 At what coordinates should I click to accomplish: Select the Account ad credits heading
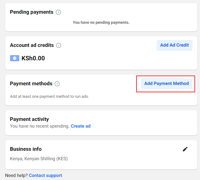point(32,45)
